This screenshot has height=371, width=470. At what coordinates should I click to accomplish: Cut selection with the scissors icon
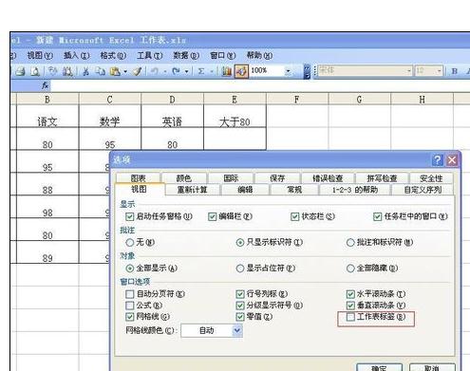[85, 71]
